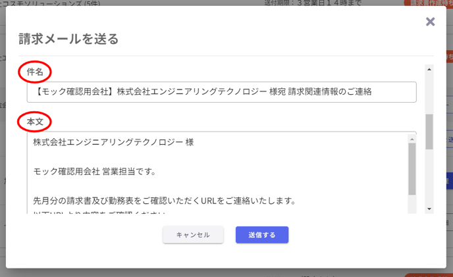Click down arrow of body text scrollbar
The width and height of the screenshot is (453, 277).
pos(412,209)
